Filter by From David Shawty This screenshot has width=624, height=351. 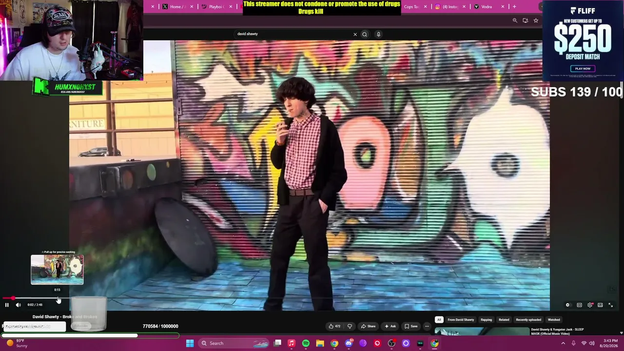pyautogui.click(x=461, y=320)
